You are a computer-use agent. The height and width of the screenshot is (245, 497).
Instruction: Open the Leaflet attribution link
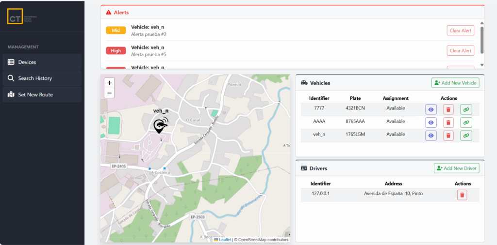click(x=225, y=240)
